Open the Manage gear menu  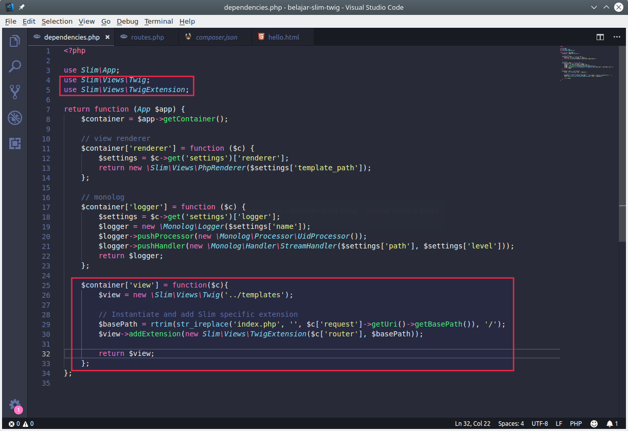tap(15, 405)
